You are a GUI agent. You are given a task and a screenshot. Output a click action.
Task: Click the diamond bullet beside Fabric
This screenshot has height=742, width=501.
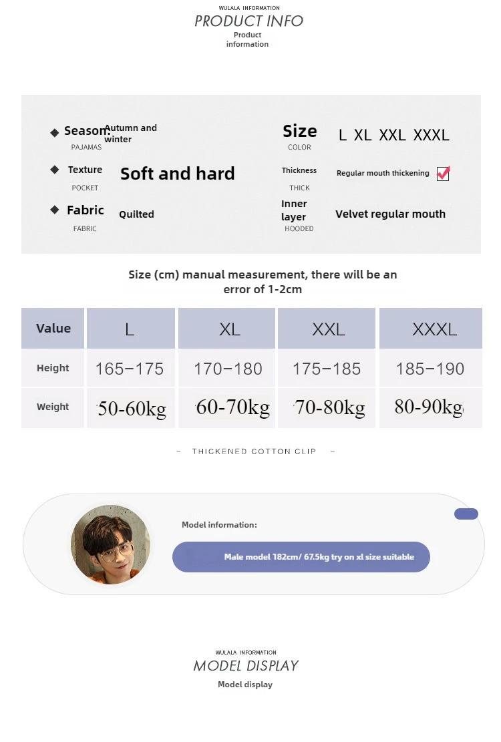55,210
